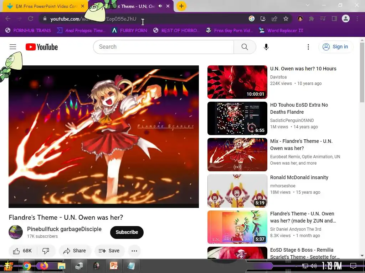This screenshot has width=365, height=273.
Task: Open the network icon in system tray
Action: [305, 266]
